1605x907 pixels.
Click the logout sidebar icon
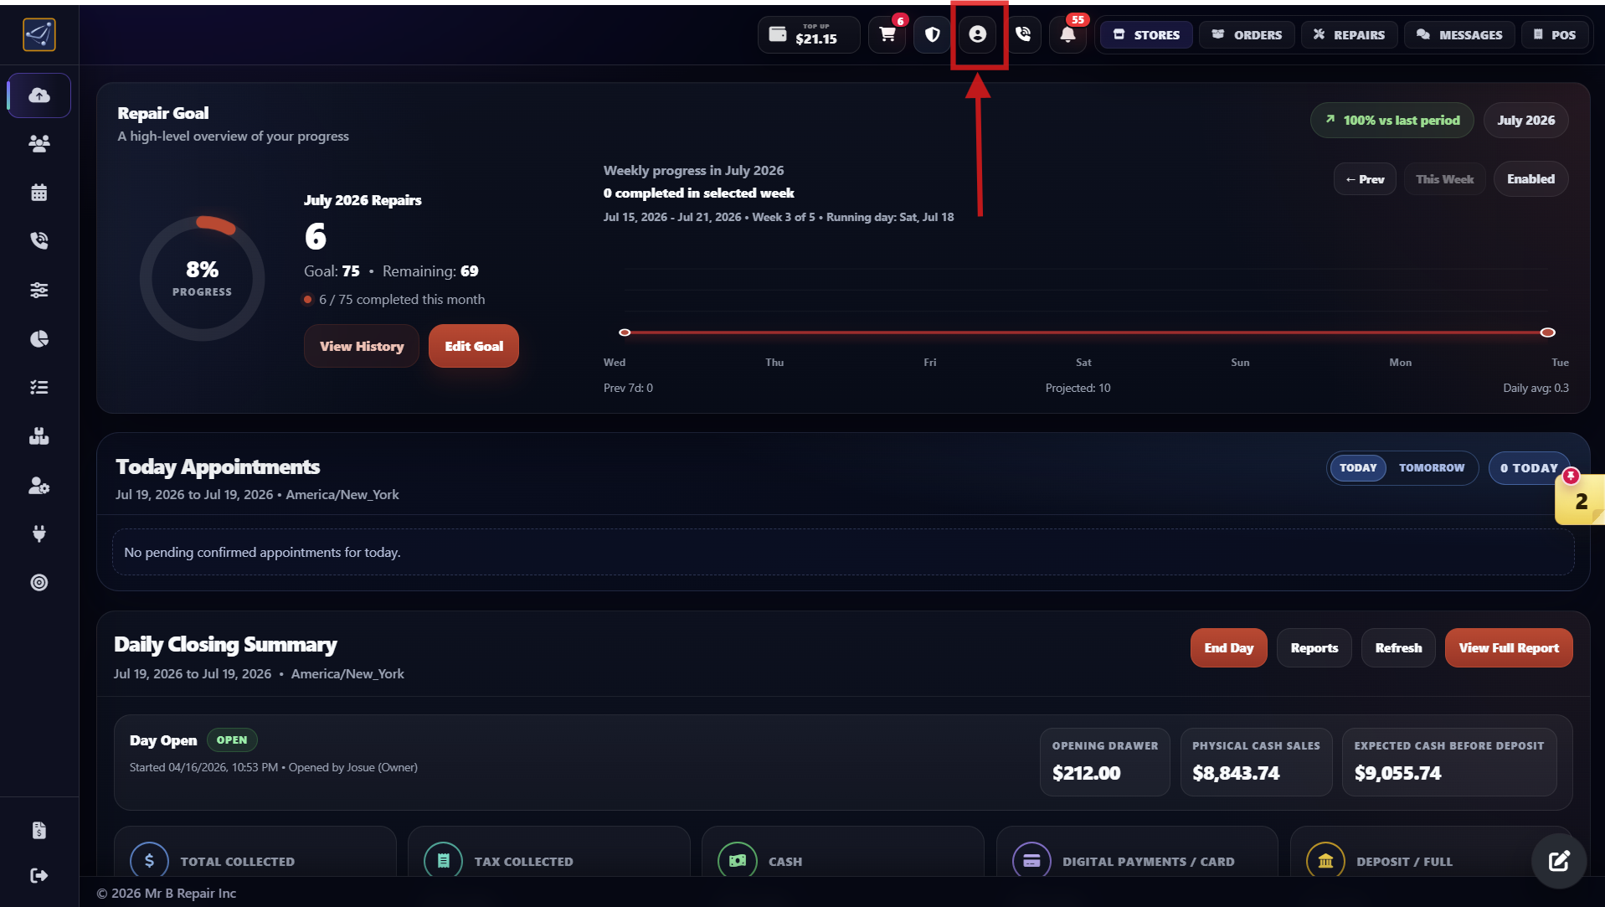[x=39, y=875]
